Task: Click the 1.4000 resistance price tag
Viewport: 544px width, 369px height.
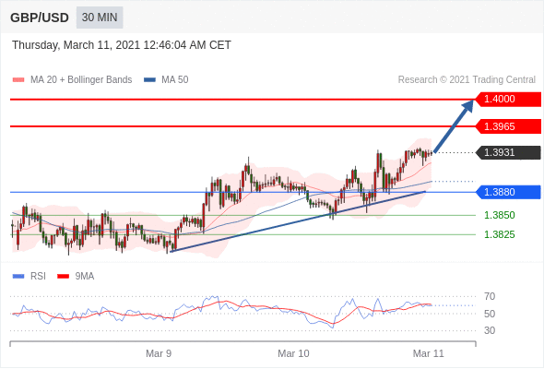Action: pyautogui.click(x=508, y=100)
